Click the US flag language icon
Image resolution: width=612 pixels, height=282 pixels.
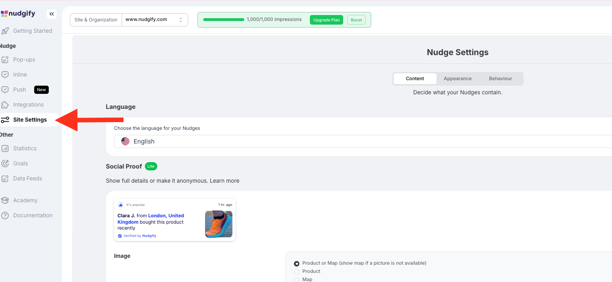pyautogui.click(x=125, y=142)
